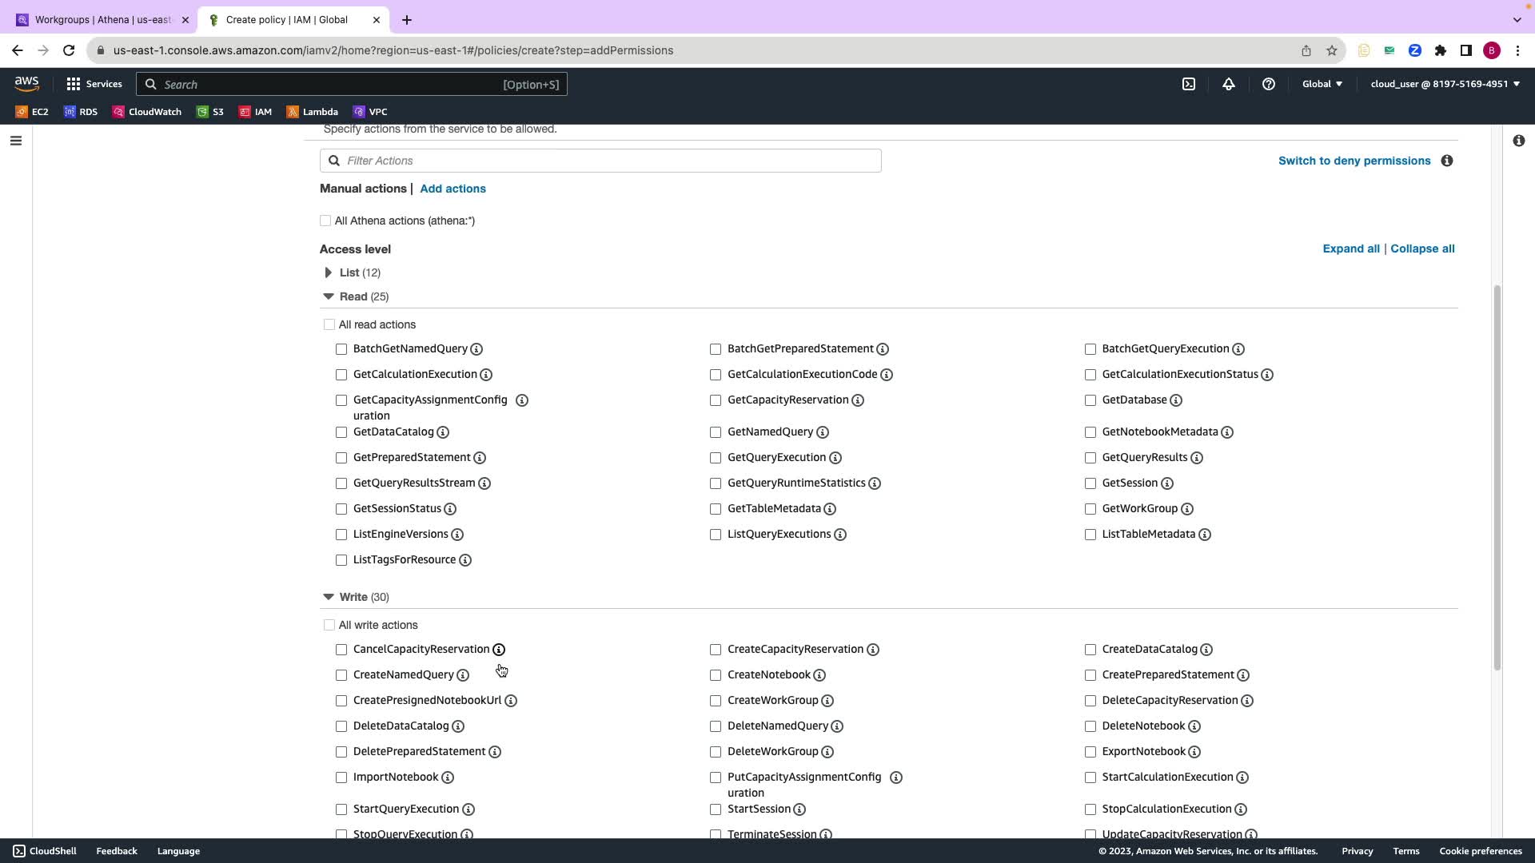The height and width of the screenshot is (863, 1535).
Task: Click the AWS logo home icon
Action: pos(26,84)
